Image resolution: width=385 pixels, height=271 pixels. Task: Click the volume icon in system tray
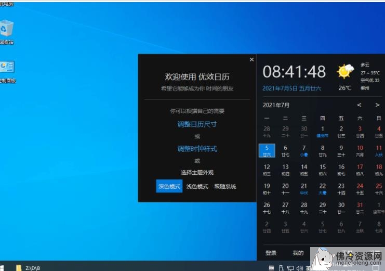(x=299, y=268)
